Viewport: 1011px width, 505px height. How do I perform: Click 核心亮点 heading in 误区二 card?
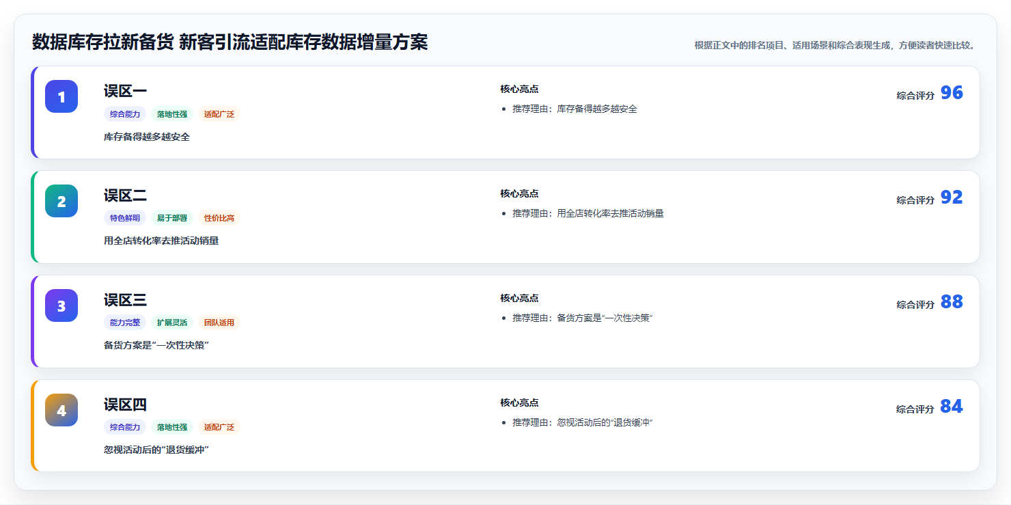pos(519,193)
